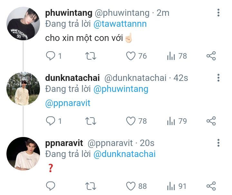Share phuwintang's tweet
The width and height of the screenshot is (232, 195).
tap(211, 56)
